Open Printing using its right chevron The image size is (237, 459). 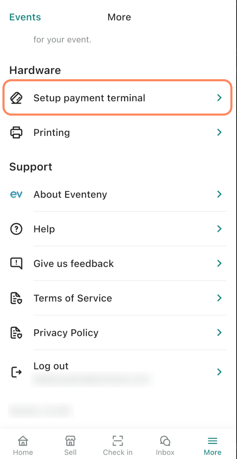tap(219, 132)
